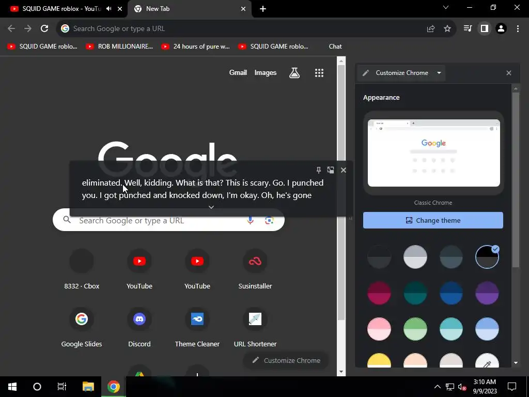Pick the dark blue color swatch
This screenshot has height=397, width=529.
[451, 293]
